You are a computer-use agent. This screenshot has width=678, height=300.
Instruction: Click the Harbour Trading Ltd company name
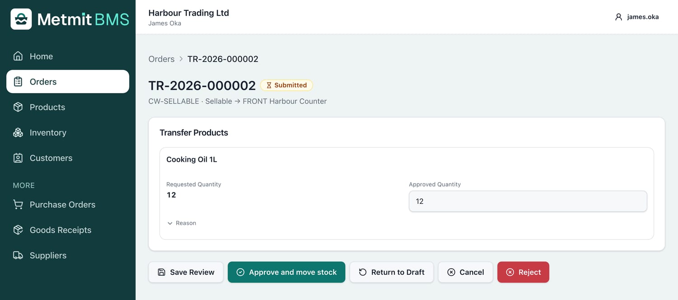click(188, 13)
